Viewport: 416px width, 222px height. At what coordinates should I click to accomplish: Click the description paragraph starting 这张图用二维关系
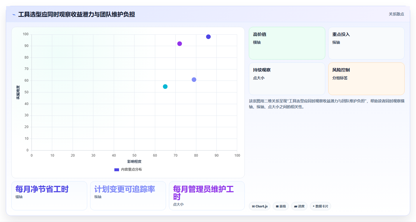pos(326,104)
